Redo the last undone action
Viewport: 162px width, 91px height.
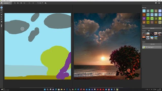[33, 3]
